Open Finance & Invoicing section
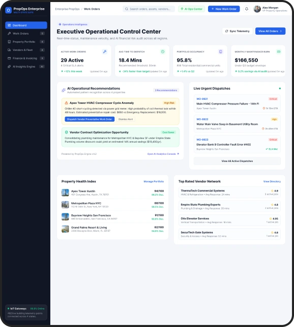Image resolution: width=294 pixels, height=327 pixels. (x=26, y=58)
